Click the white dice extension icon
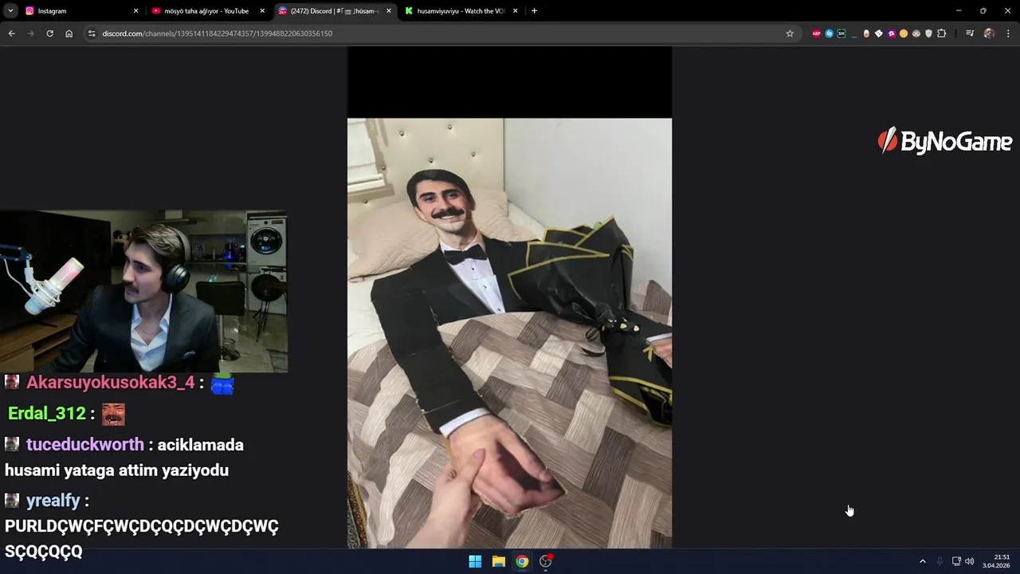This screenshot has width=1020, height=574. 879,33
